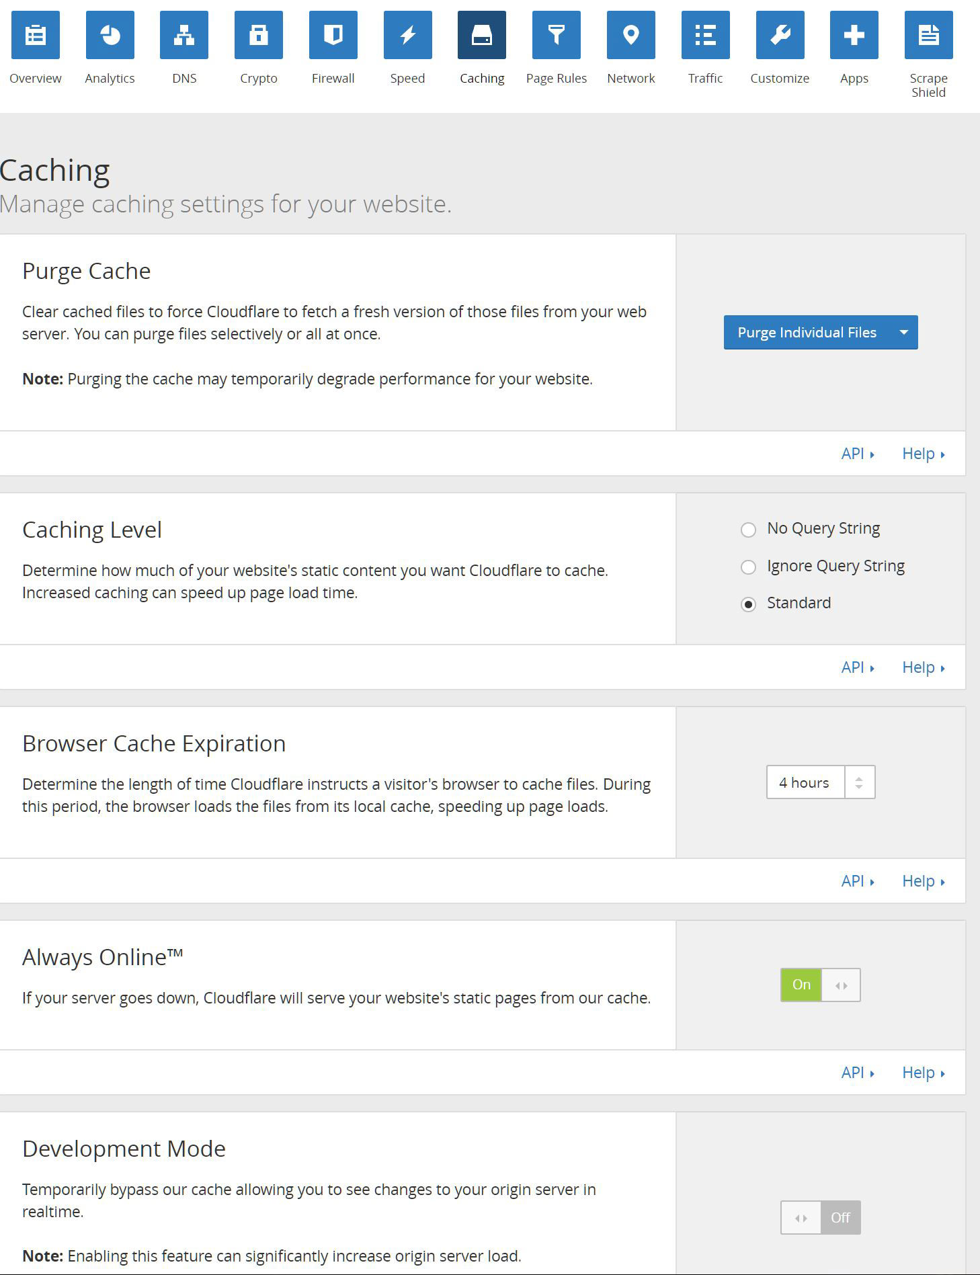
Task: Click the Overview tab label
Action: pos(36,79)
